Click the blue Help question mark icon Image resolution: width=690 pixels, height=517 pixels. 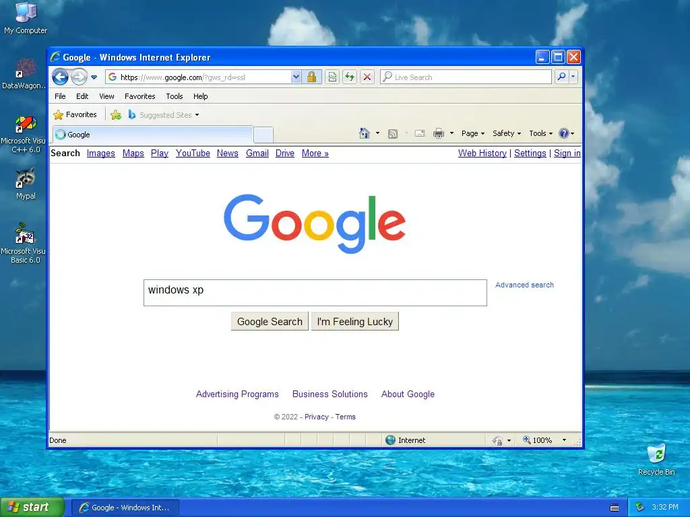pyautogui.click(x=564, y=133)
